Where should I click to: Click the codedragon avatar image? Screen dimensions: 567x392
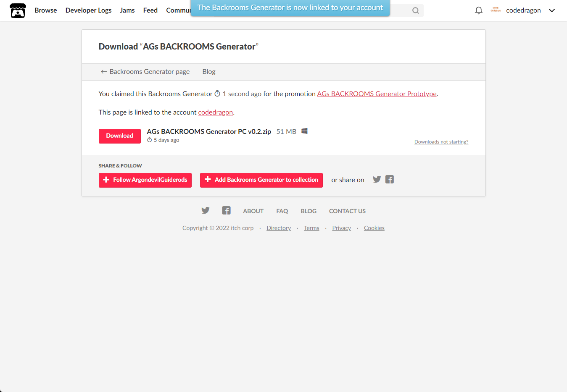tap(496, 10)
